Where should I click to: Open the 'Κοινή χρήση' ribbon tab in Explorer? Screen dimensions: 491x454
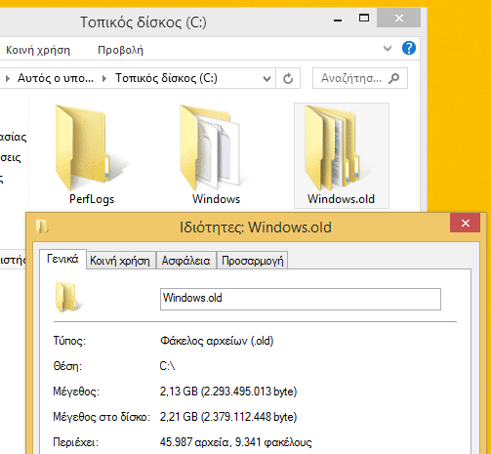click(x=38, y=50)
